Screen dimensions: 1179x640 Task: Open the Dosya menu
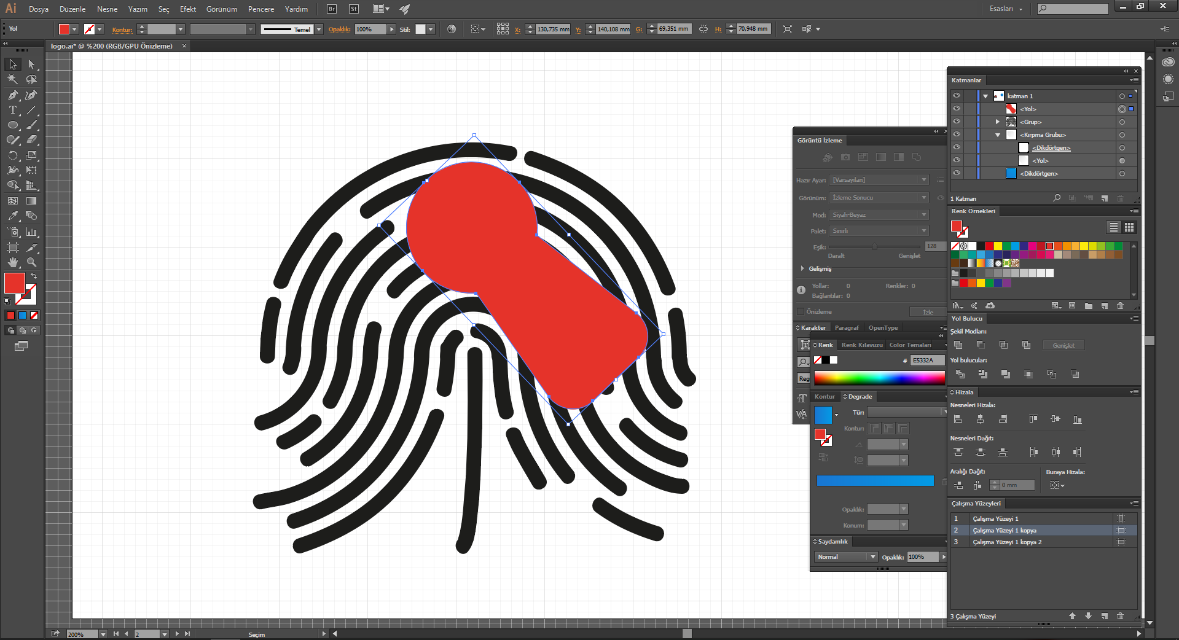click(x=39, y=9)
